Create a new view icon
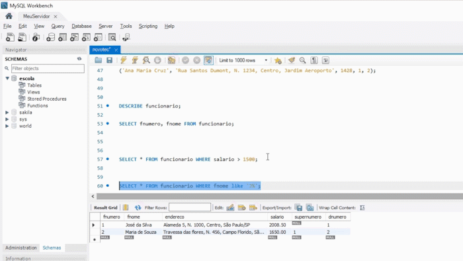Image resolution: width=463 pixels, height=261 pixels. click(74, 37)
